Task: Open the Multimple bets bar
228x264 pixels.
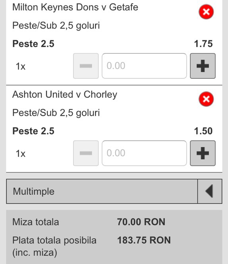Action: [x=102, y=191]
